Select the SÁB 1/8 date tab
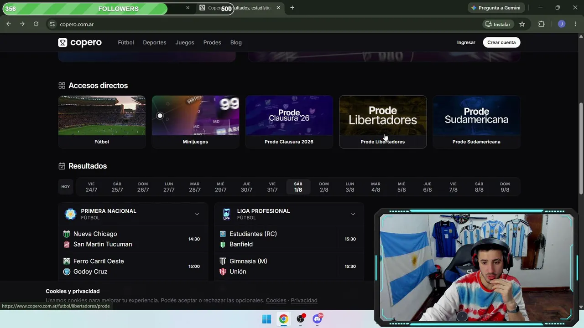The width and height of the screenshot is (584, 328). [x=298, y=187]
